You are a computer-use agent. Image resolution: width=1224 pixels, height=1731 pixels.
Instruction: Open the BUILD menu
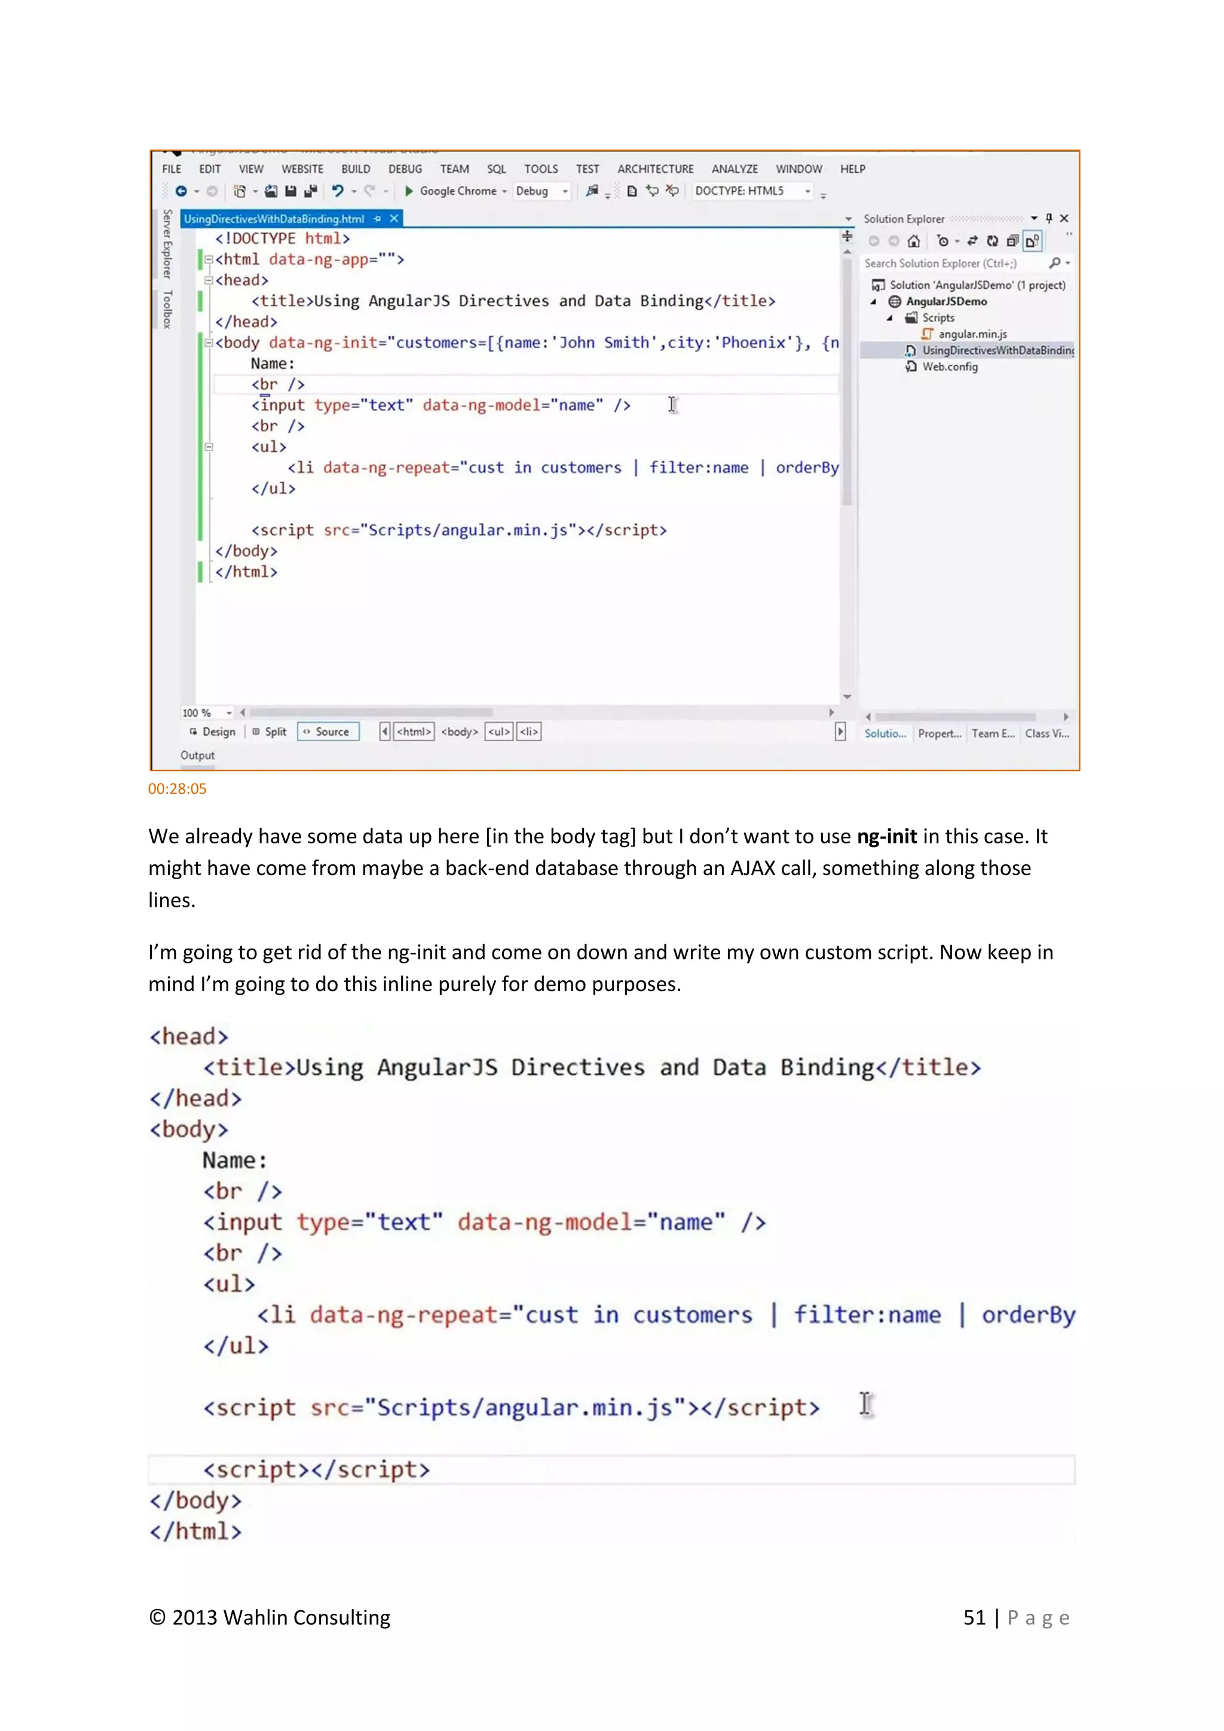click(x=356, y=170)
